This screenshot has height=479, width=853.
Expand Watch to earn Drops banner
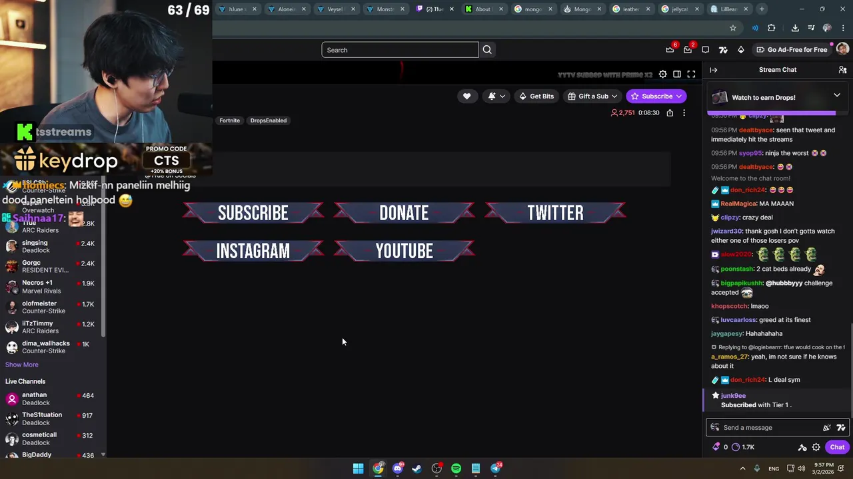(837, 96)
